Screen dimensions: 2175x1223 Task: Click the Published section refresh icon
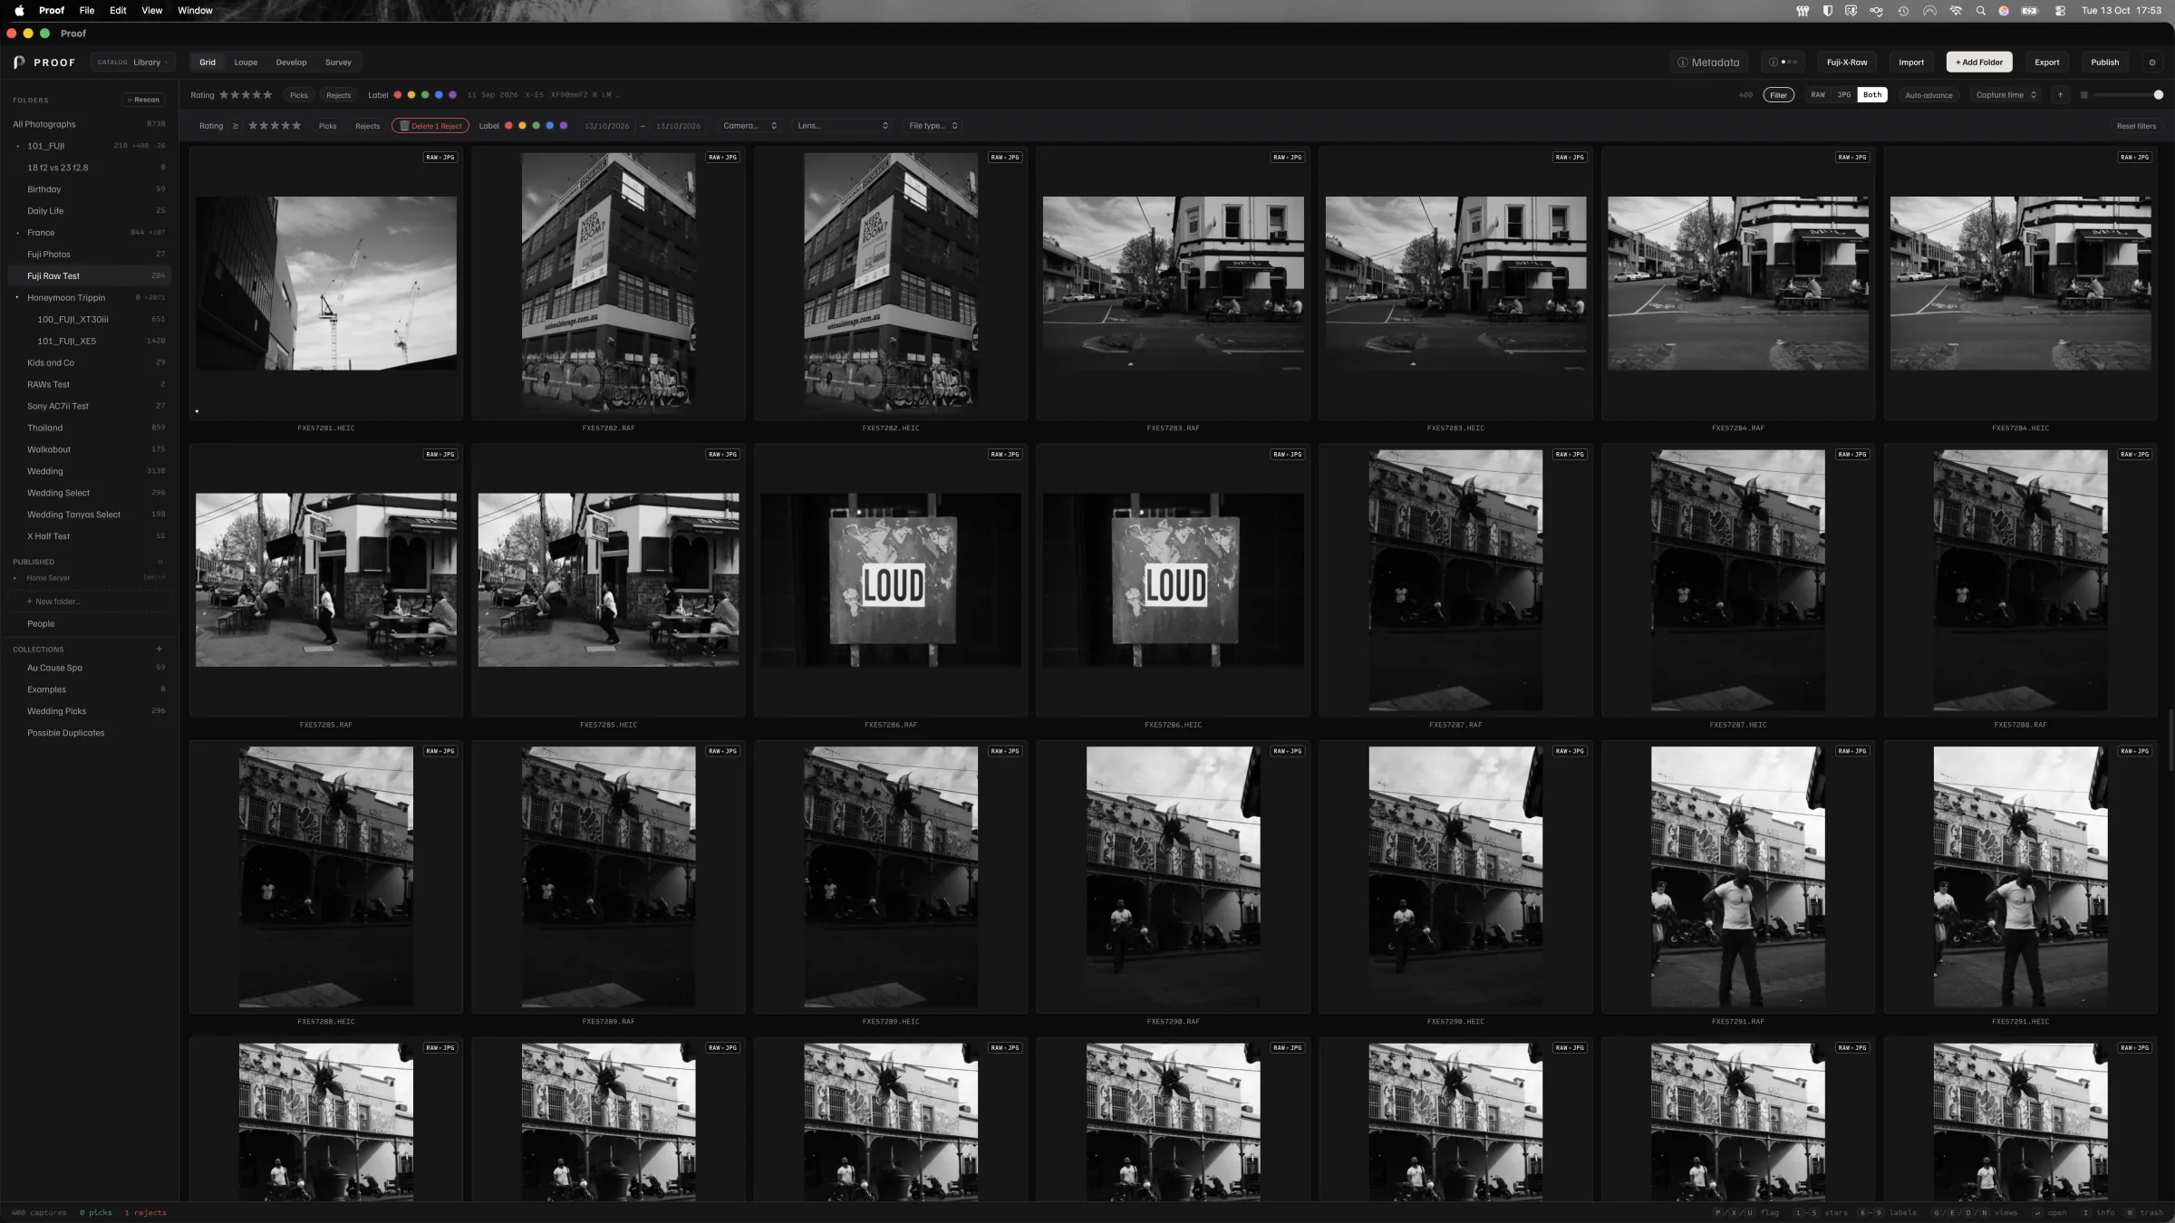[160, 562]
